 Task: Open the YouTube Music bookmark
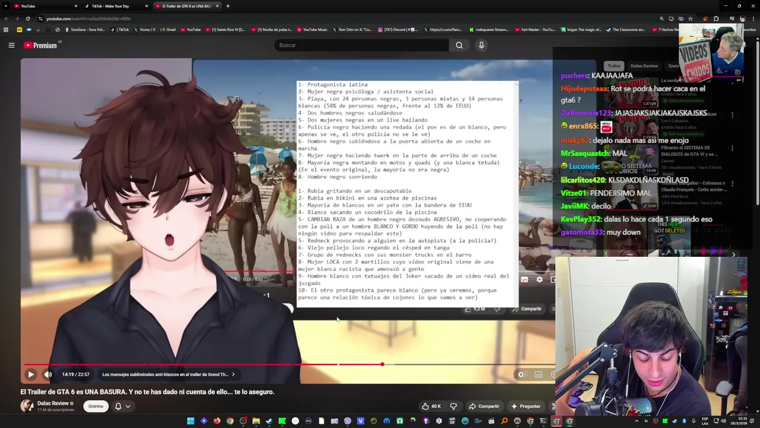(x=312, y=29)
